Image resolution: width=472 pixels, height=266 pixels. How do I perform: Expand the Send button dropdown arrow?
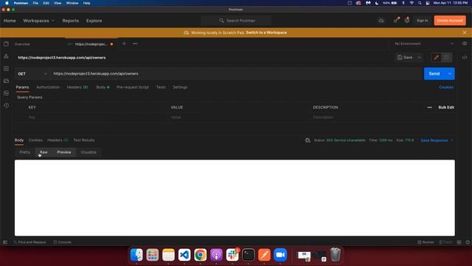coord(450,74)
